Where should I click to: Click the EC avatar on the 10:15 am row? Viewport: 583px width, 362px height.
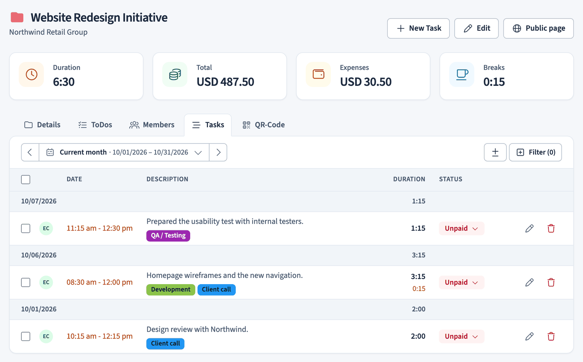click(x=46, y=337)
